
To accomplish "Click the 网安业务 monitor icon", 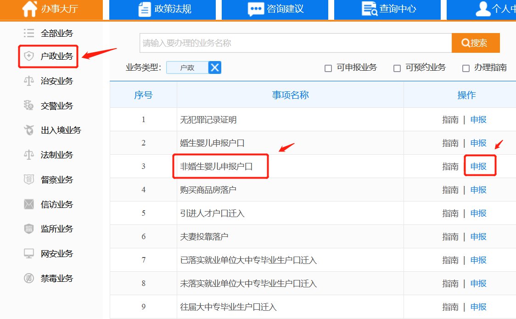I will 29,253.
